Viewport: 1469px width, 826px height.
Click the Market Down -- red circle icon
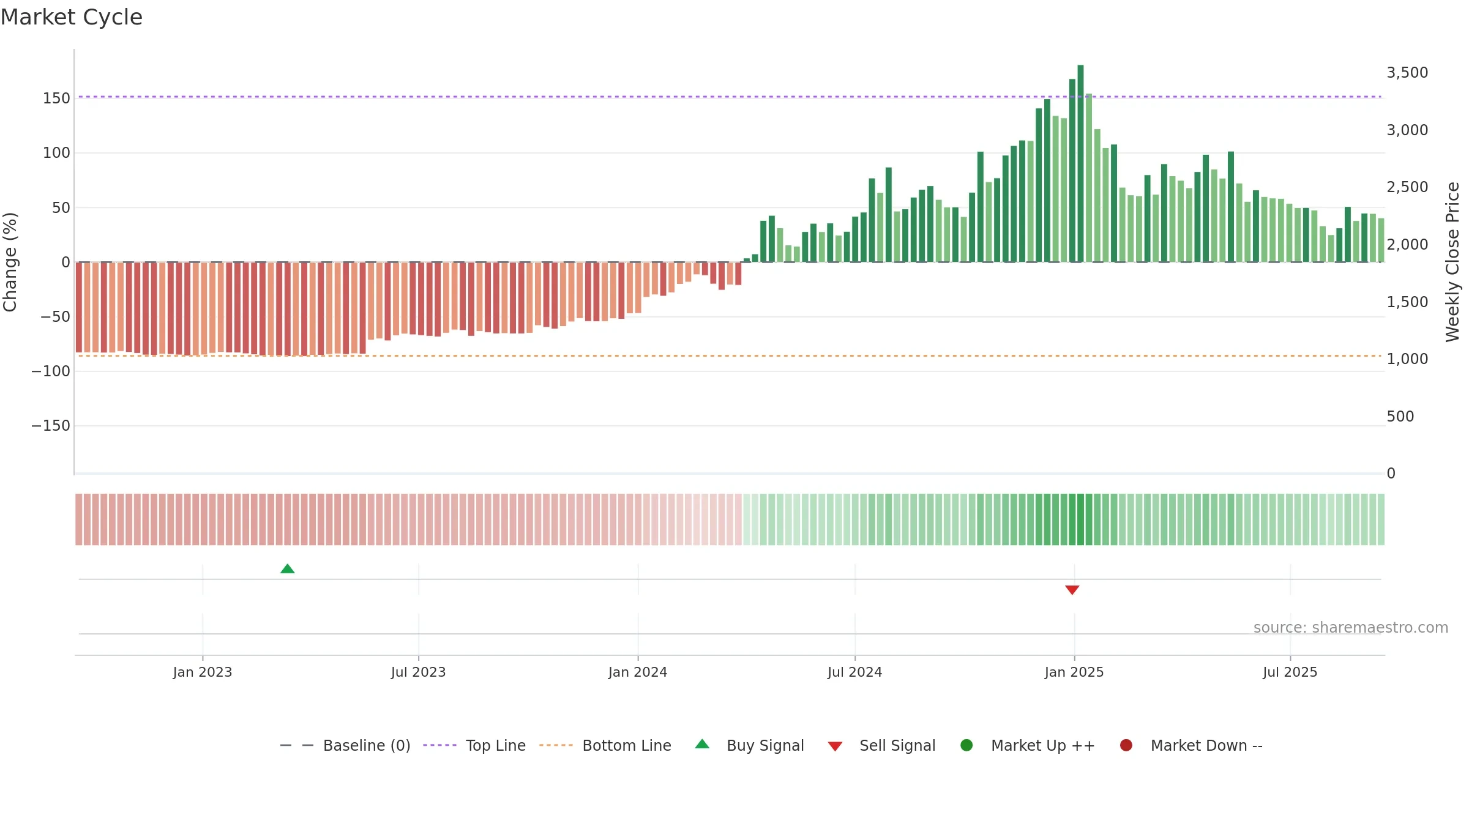[x=1126, y=745]
